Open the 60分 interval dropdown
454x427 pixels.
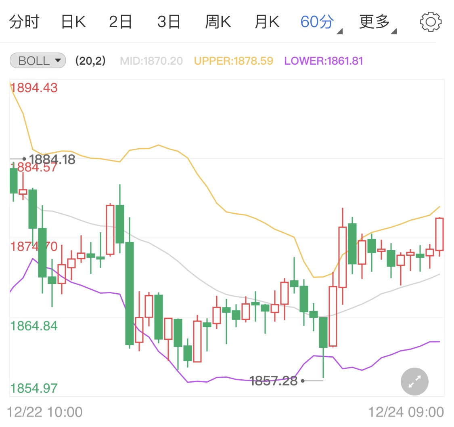(321, 22)
